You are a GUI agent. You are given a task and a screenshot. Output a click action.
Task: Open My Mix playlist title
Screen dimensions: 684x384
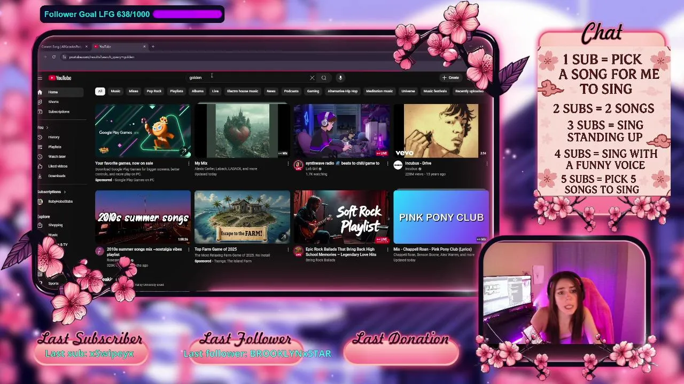coord(201,163)
